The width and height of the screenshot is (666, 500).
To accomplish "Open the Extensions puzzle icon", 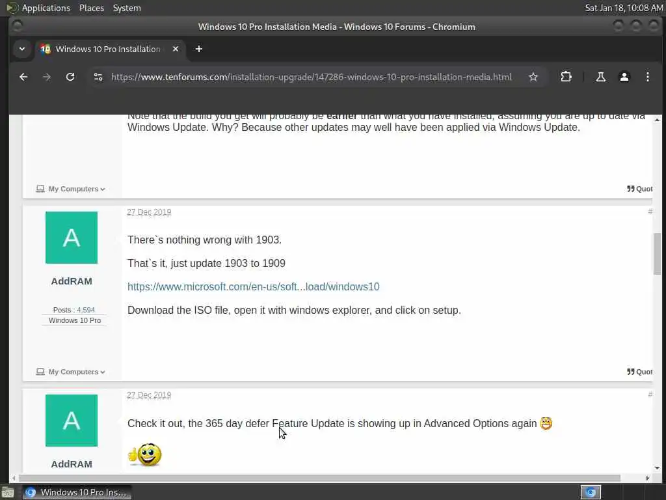I will click(566, 77).
